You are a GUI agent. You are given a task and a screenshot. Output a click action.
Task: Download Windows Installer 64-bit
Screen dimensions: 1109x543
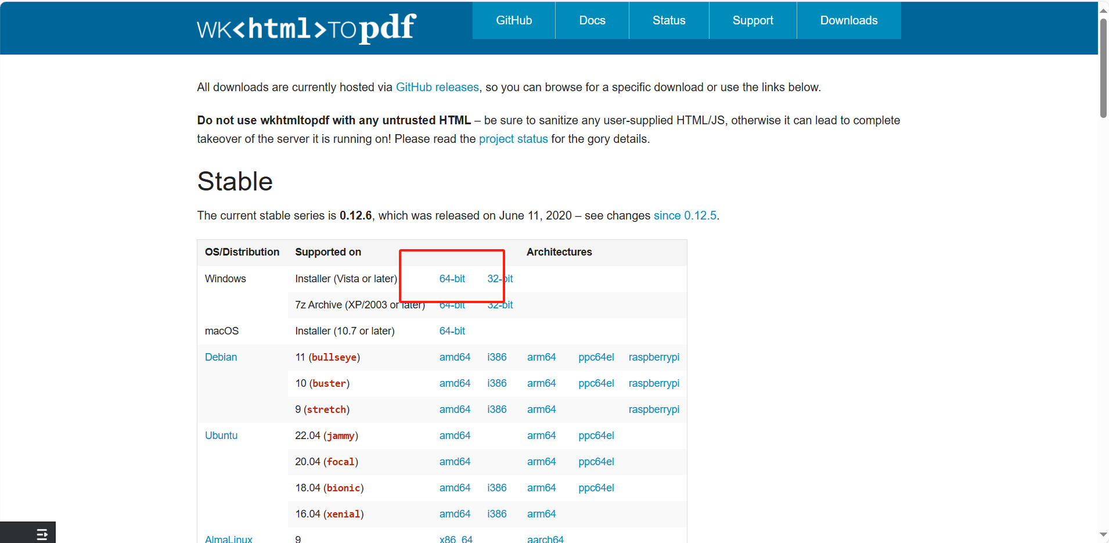tap(452, 279)
